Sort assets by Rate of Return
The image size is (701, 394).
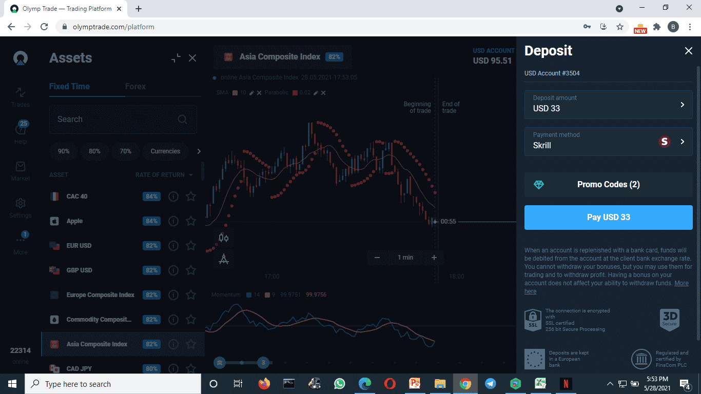click(164, 175)
